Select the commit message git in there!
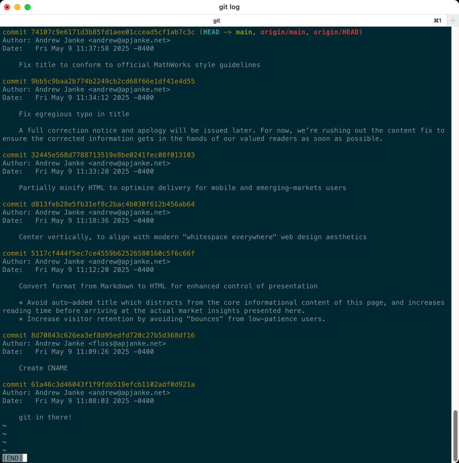 45,417
